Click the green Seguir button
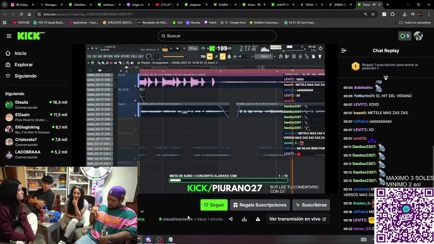This screenshot has width=434, height=244. 214,205
